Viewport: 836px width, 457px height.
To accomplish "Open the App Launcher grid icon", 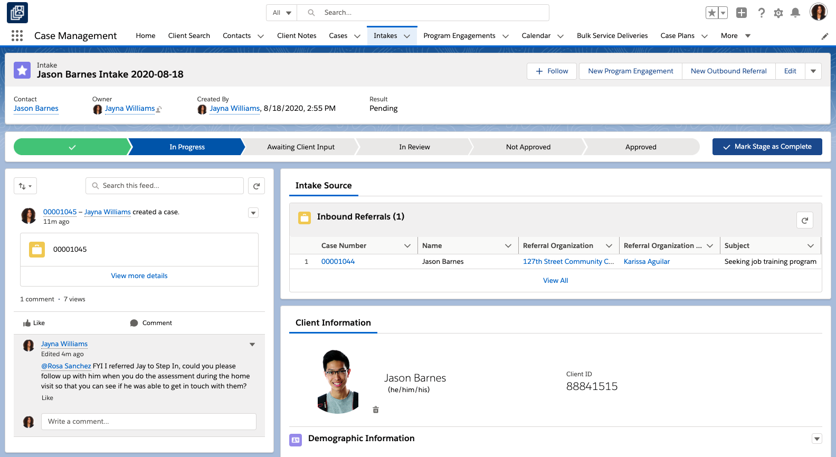I will point(17,35).
